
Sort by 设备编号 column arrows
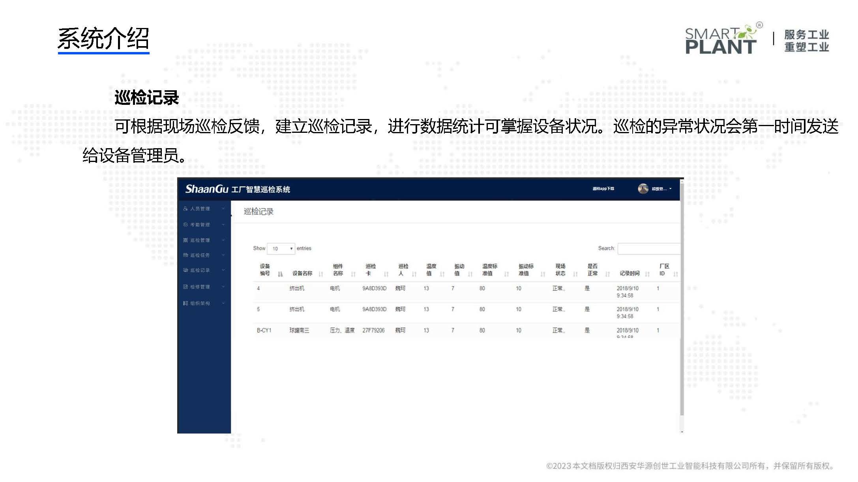[x=280, y=274]
